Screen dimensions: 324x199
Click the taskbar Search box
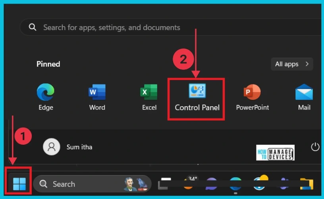pyautogui.click(x=92, y=184)
